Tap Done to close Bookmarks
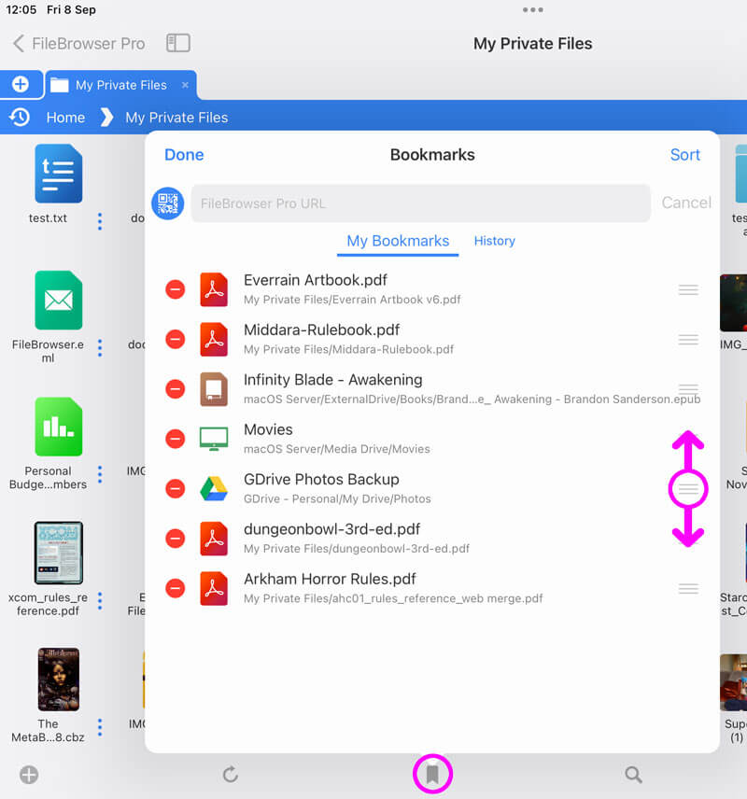Viewport: 747px width, 799px height. point(184,155)
